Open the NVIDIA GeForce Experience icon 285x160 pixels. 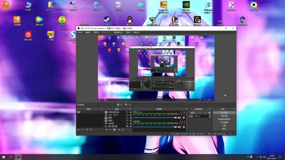pos(186,5)
